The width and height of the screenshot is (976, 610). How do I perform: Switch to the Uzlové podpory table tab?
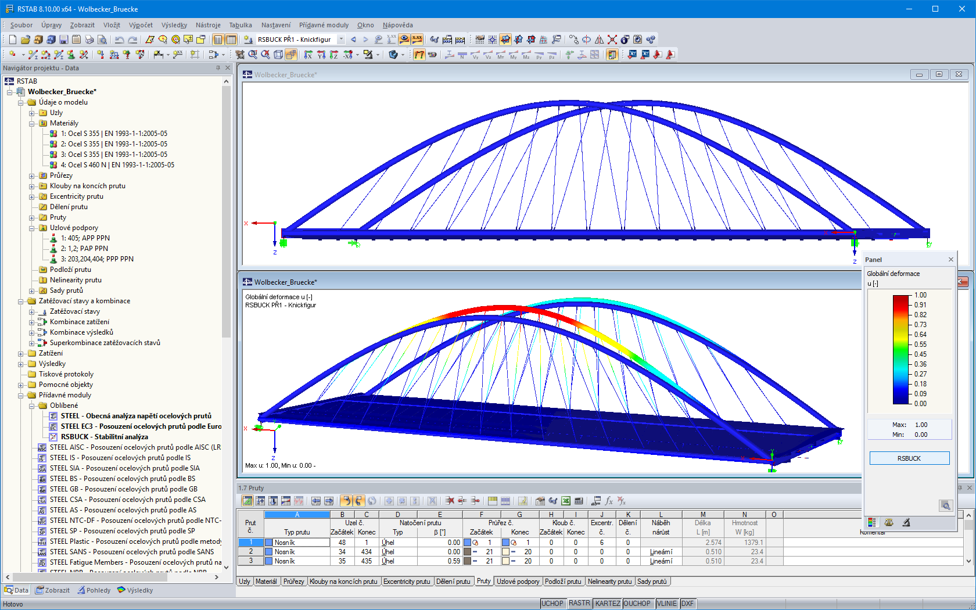point(518,582)
